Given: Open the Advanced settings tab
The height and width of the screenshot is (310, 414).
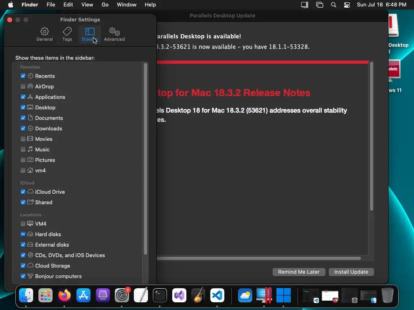Looking at the screenshot, I should [114, 34].
